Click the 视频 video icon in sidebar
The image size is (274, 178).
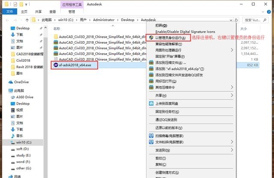pyautogui.click(x=13, y=110)
